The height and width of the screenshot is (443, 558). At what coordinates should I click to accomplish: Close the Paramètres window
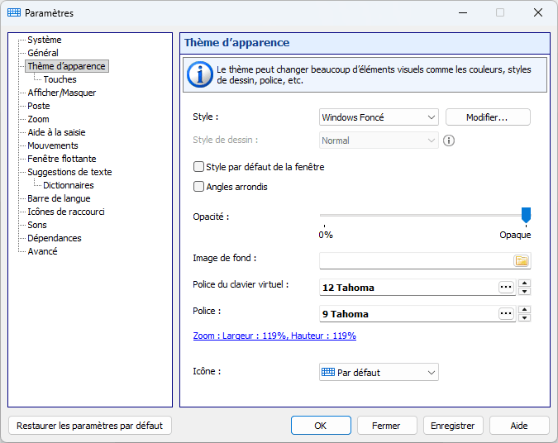537,12
